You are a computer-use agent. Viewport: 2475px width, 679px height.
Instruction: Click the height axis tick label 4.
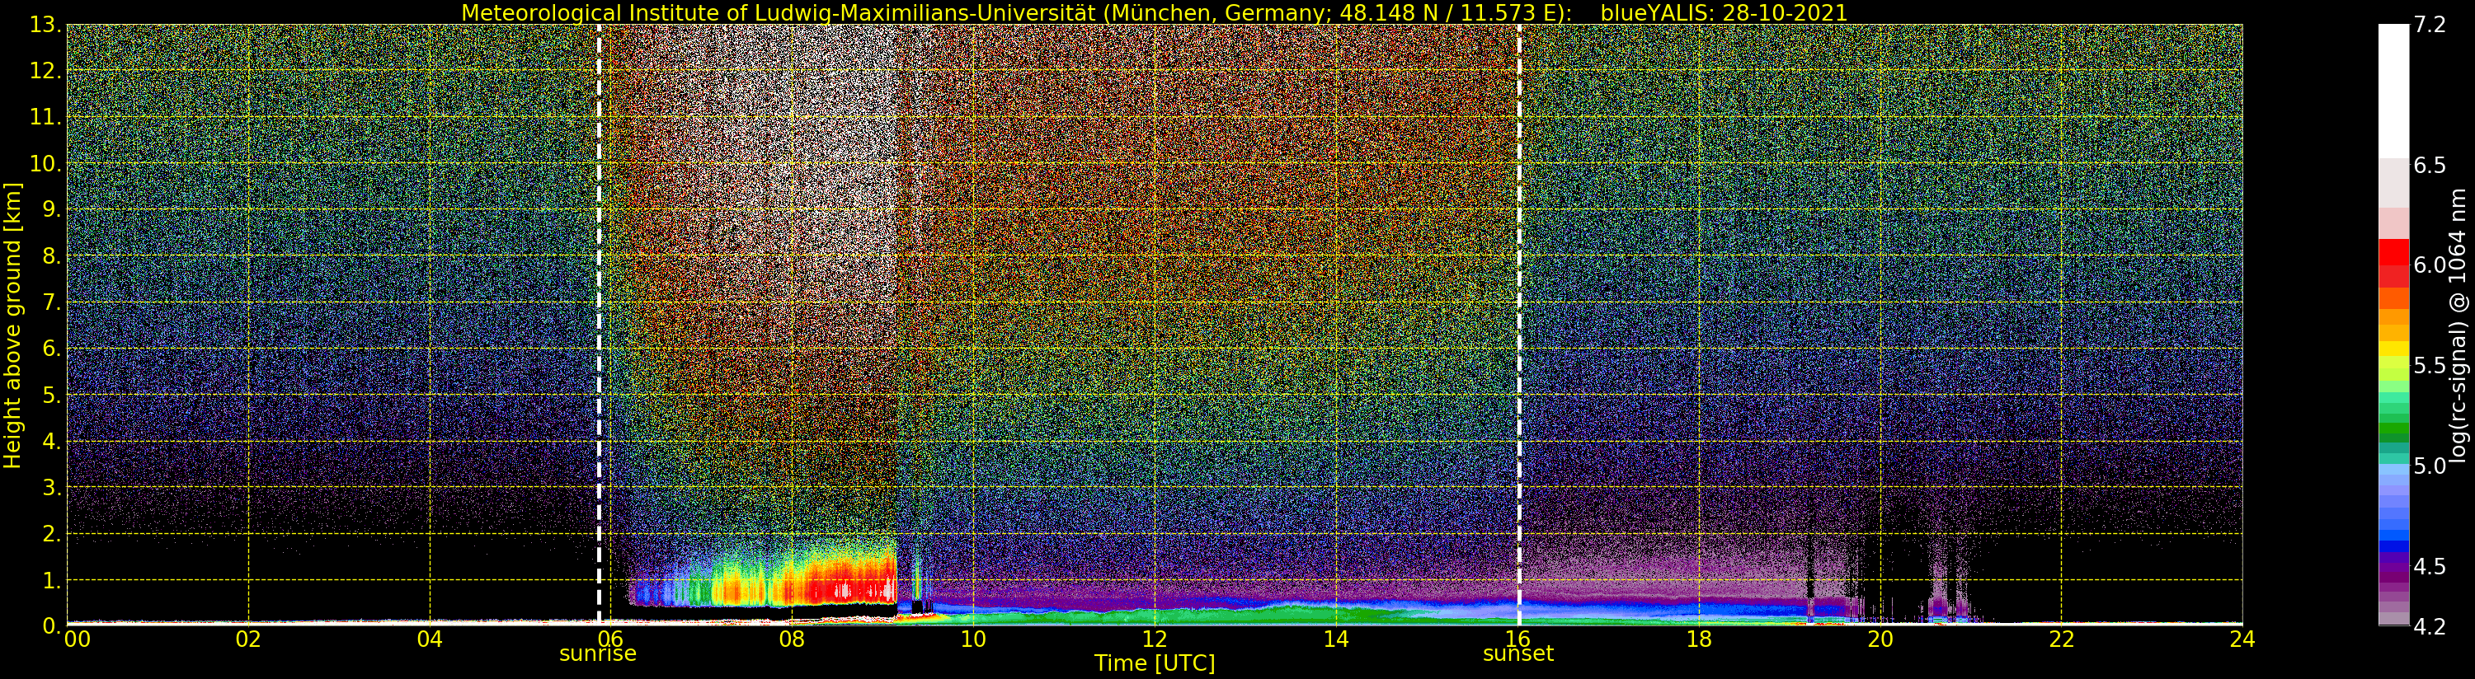point(53,441)
